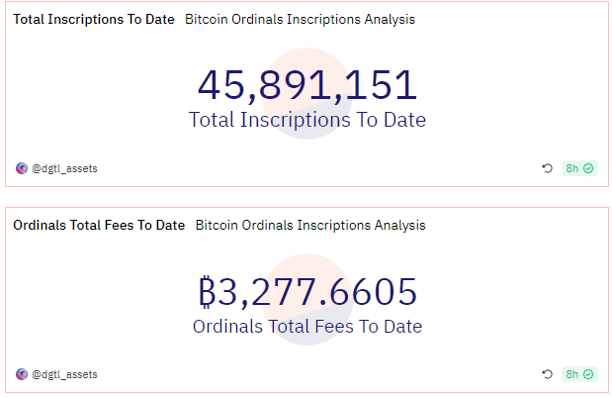The image size is (612, 398).
Task: Open 'Bitcoin Ordinals Inscriptions Analysis' link in bottom panel
Action: [310, 226]
